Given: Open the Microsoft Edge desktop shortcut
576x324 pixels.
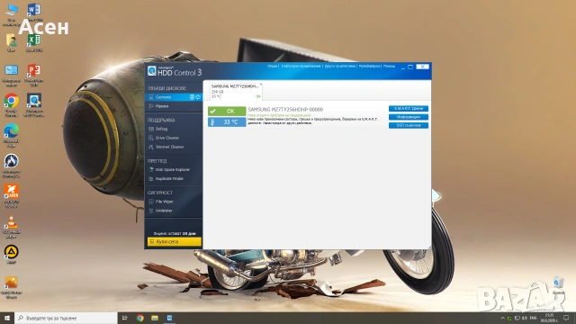Looking at the screenshot, I should tap(11, 135).
